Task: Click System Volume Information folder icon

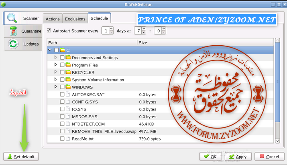Action: pyautogui.click(x=68, y=80)
